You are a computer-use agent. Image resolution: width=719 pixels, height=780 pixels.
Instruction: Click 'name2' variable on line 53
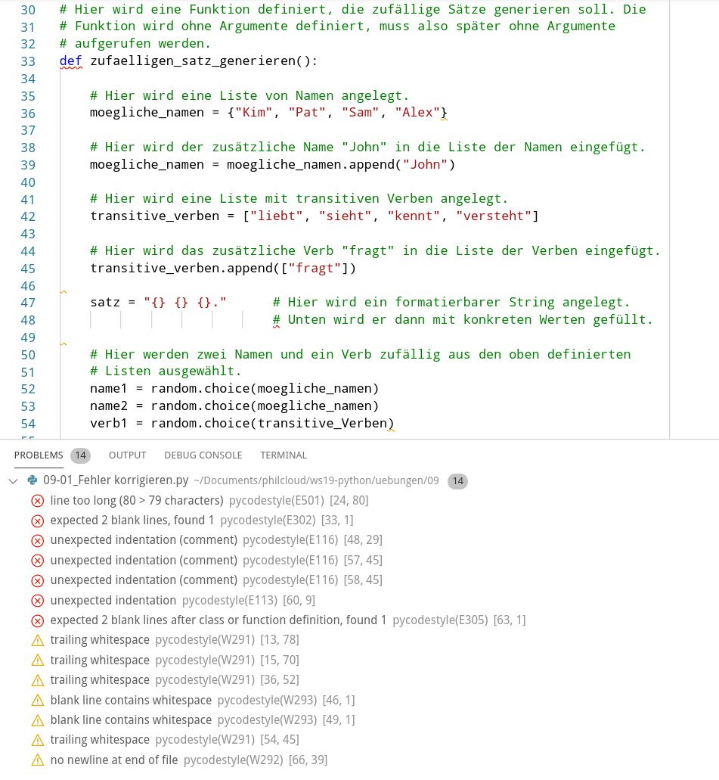coord(108,406)
